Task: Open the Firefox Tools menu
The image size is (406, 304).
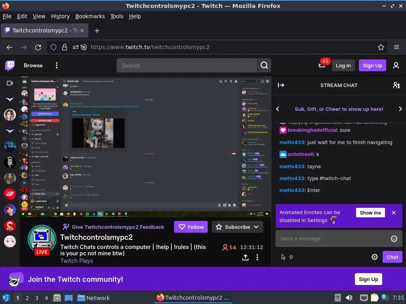Action: (117, 16)
